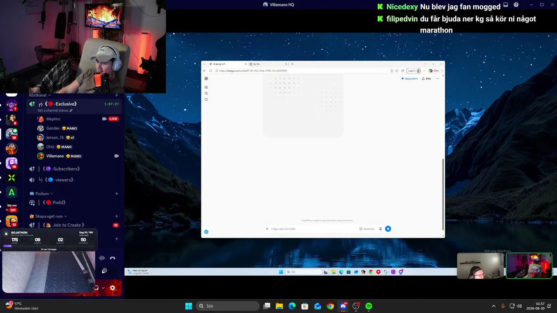Viewport: 557px width, 313px height.
Task: Select user Gandex in voice channel
Action: [x=53, y=129]
